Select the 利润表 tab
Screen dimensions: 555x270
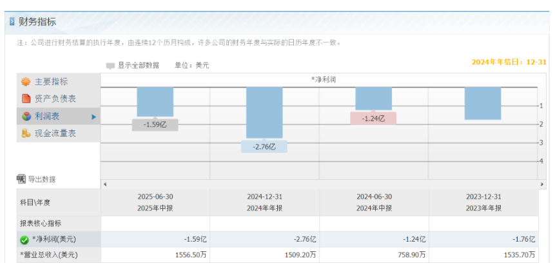pos(59,116)
